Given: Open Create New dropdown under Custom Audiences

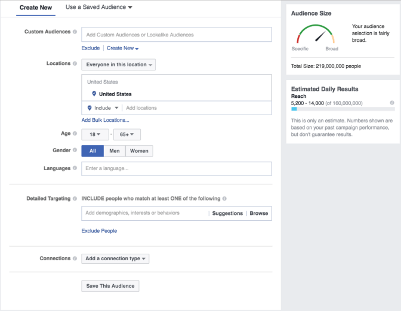Looking at the screenshot, I should point(123,48).
